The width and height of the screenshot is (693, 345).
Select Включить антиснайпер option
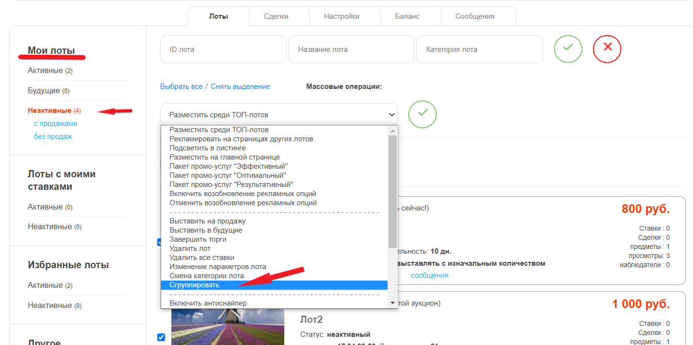(x=274, y=303)
